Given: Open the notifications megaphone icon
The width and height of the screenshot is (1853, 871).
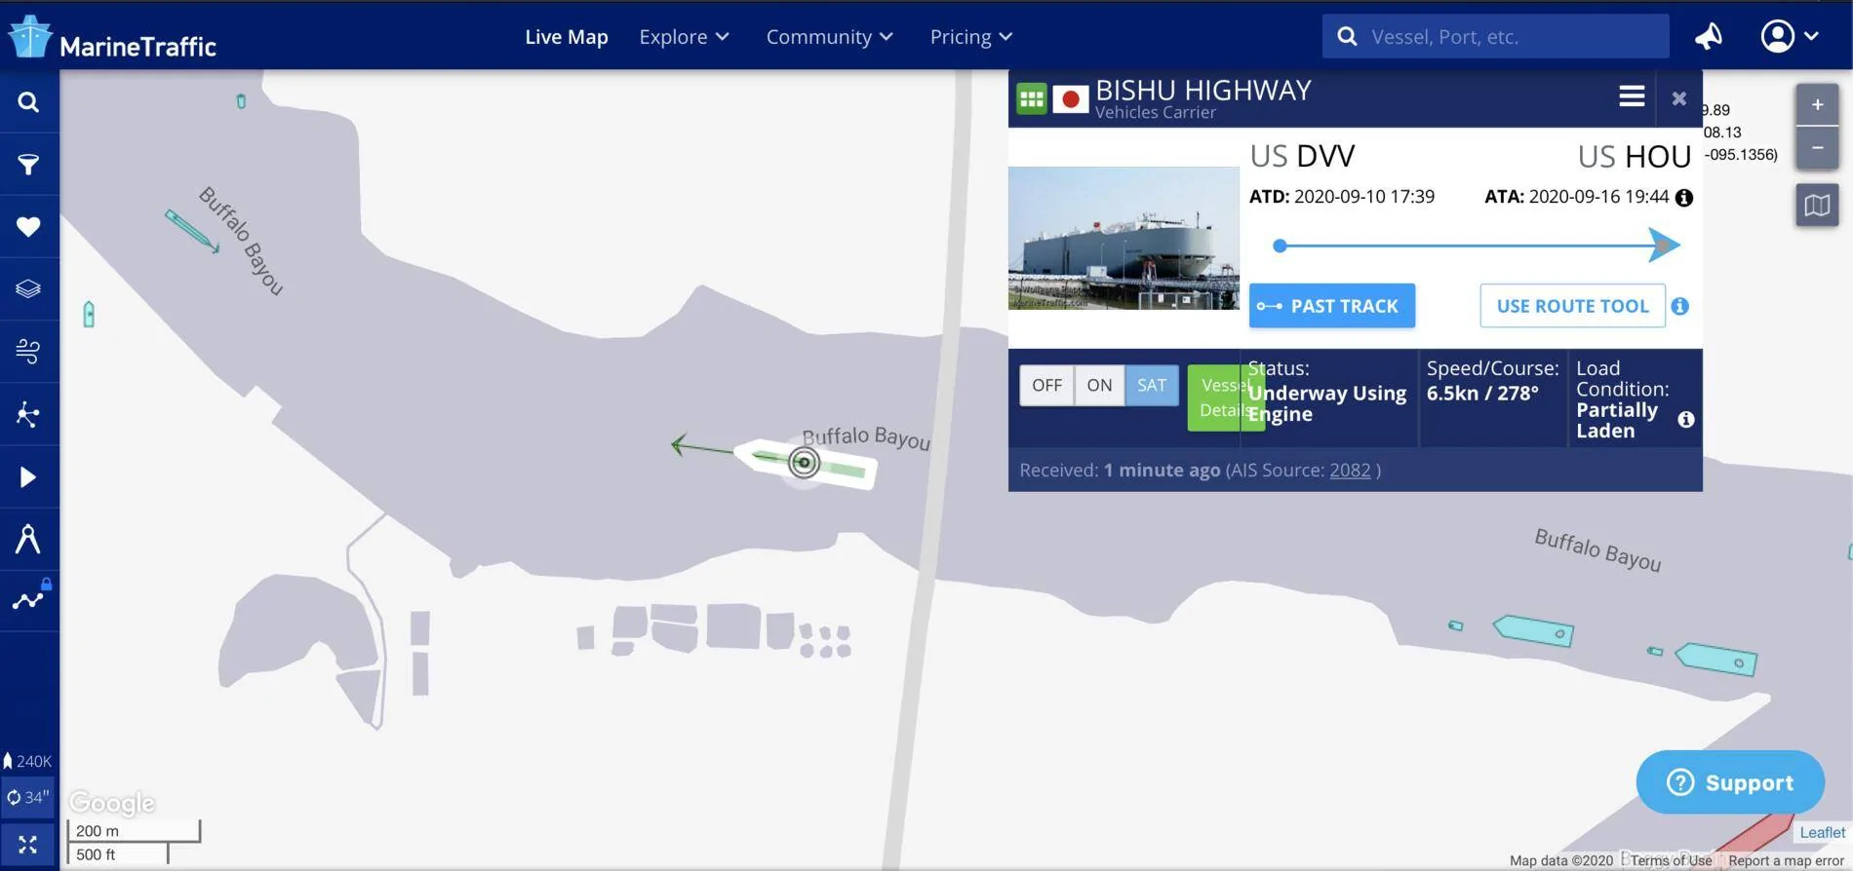Looking at the screenshot, I should point(1708,37).
